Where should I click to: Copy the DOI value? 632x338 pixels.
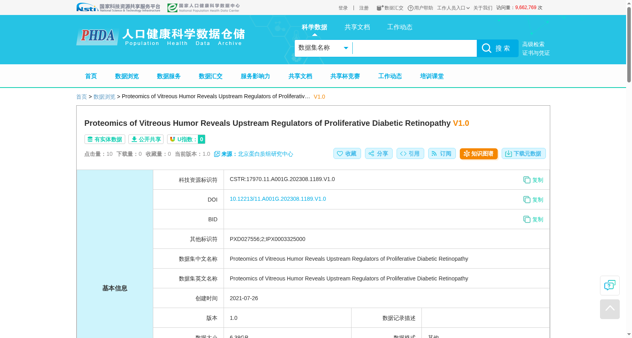tap(533, 200)
